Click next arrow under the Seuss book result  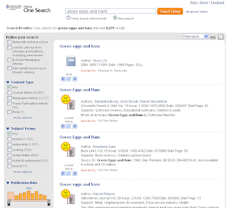click(75, 79)
